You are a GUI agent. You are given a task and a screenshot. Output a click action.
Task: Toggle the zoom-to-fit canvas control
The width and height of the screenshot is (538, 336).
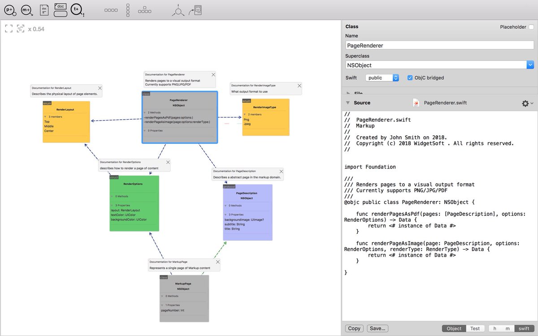9,28
